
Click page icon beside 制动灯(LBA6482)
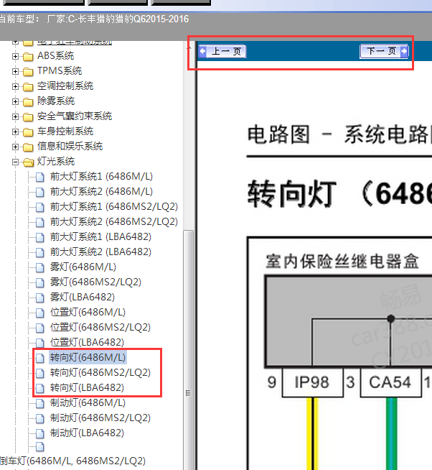point(39,434)
